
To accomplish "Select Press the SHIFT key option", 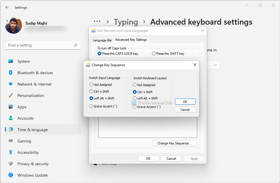I will click(154, 54).
